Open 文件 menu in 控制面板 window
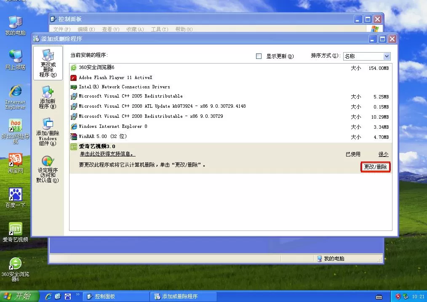 (x=62, y=29)
